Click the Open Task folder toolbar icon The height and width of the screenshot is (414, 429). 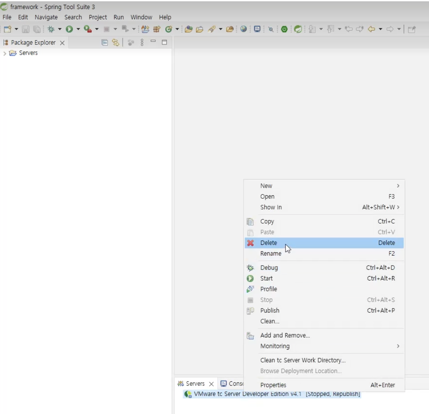click(200, 29)
